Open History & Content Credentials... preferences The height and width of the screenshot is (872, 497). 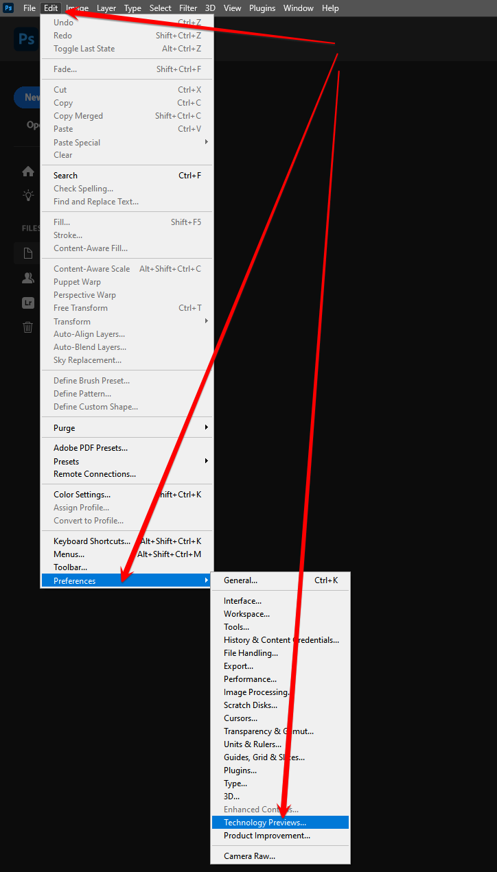[x=280, y=640]
